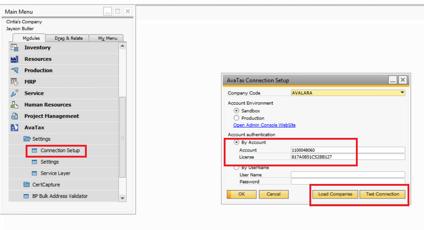Close the Main Menu window
Screen dimensions: 424x230
pyautogui.click(x=128, y=11)
